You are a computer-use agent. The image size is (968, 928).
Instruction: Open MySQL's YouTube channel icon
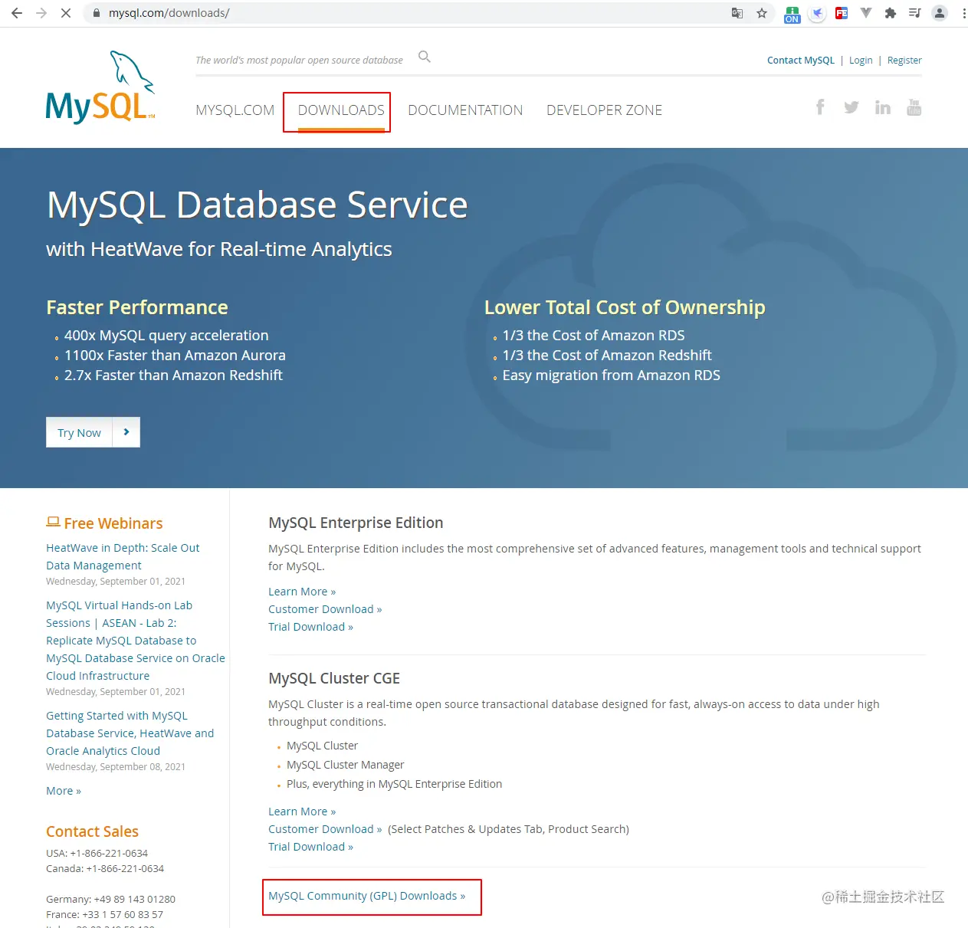click(x=914, y=107)
